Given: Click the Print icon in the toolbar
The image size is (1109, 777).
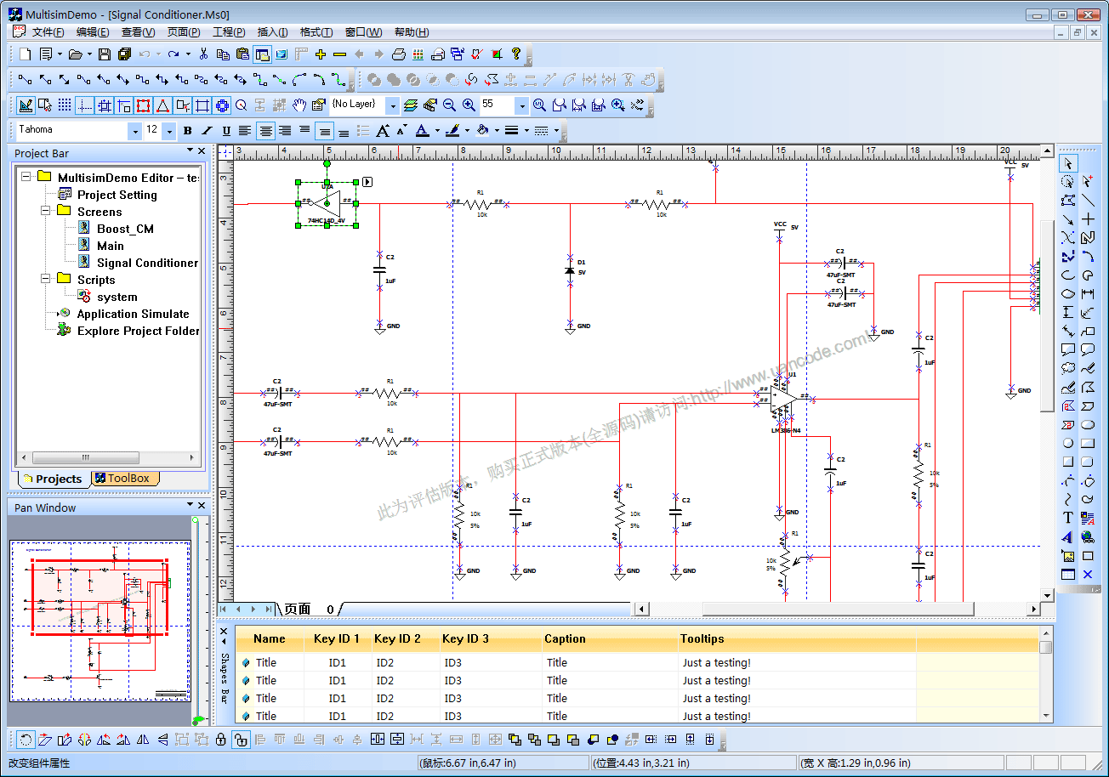Looking at the screenshot, I should pos(399,54).
